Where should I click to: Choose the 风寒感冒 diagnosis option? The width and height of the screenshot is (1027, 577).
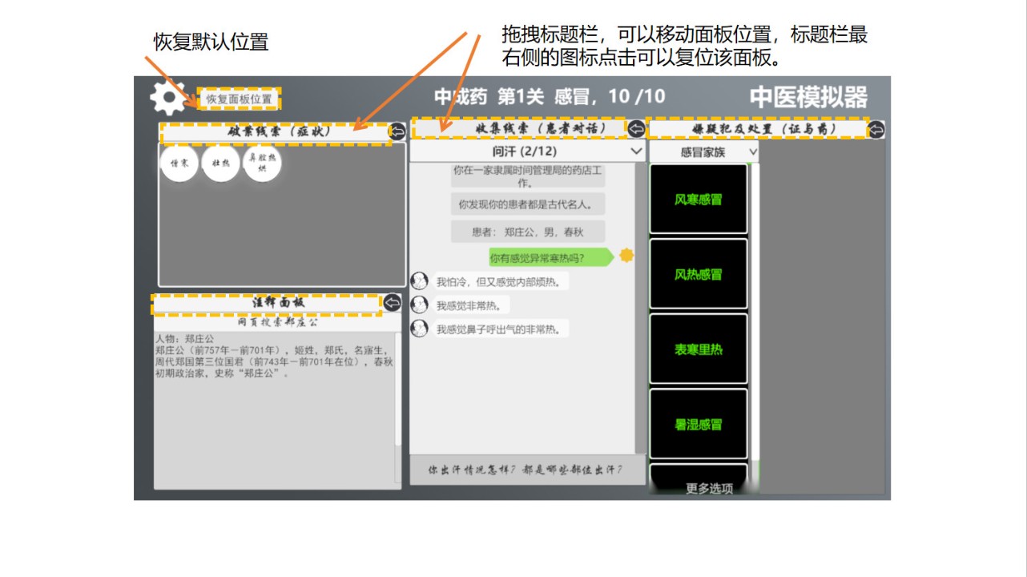(x=698, y=200)
